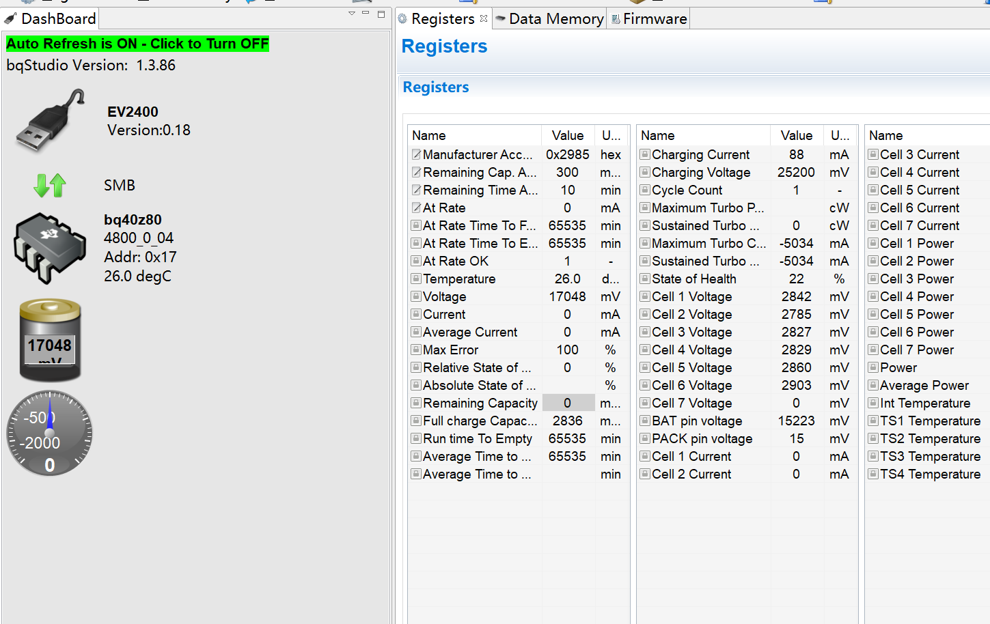Click the current gauge dial on the DashBoard
990x624 pixels.
point(49,433)
